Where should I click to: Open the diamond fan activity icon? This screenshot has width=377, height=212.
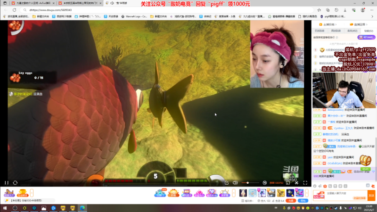click(x=212, y=193)
